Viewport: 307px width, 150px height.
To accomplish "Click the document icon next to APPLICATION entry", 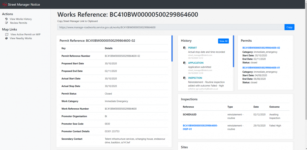I will pyautogui.click(x=184, y=63).
